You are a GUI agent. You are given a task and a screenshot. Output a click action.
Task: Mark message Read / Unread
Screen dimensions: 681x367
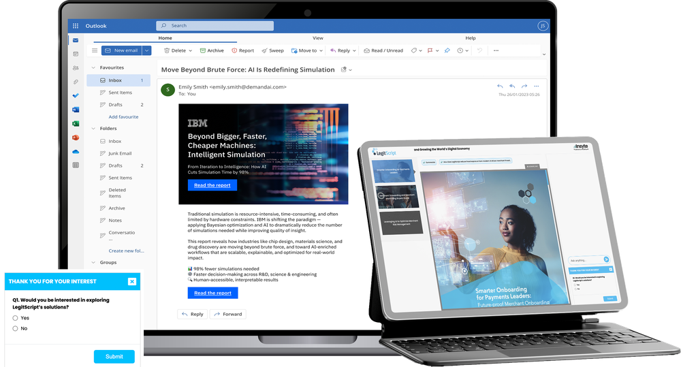(x=383, y=50)
